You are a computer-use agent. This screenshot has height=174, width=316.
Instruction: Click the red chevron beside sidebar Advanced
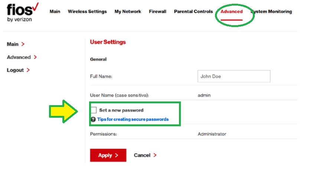[x=35, y=57]
